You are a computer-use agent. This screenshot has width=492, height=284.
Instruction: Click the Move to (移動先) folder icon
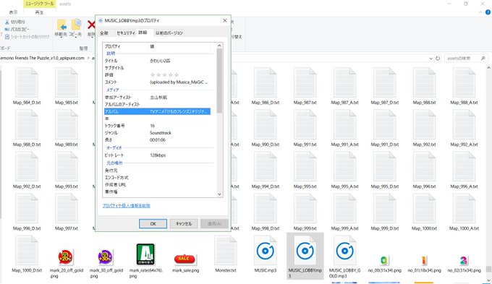point(61,25)
